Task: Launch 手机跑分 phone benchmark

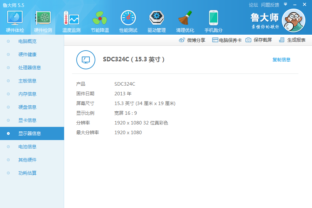Action: tap(213, 20)
